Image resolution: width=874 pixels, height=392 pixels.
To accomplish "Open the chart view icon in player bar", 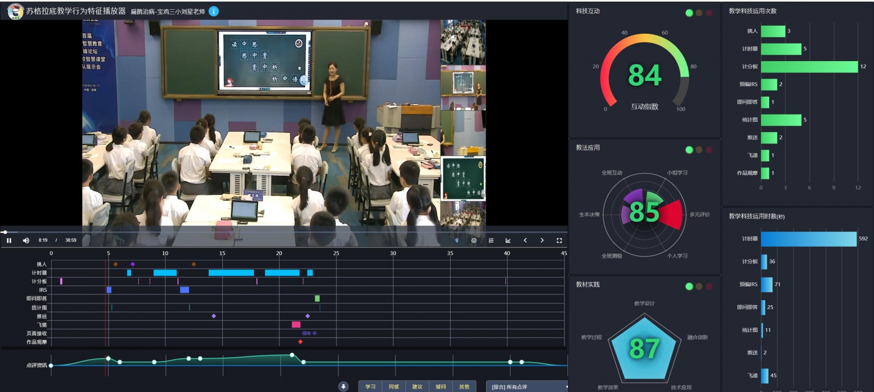I will pyautogui.click(x=508, y=240).
